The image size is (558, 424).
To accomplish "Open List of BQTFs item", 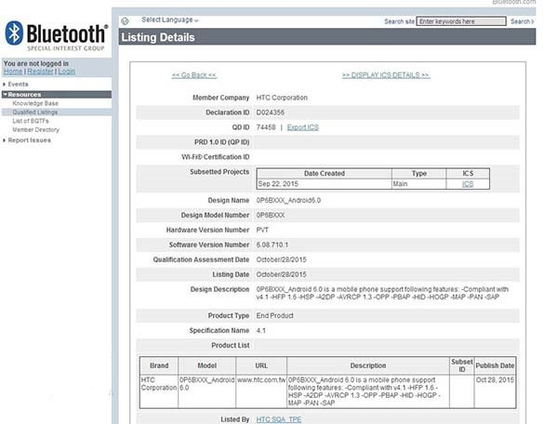I will tap(31, 121).
